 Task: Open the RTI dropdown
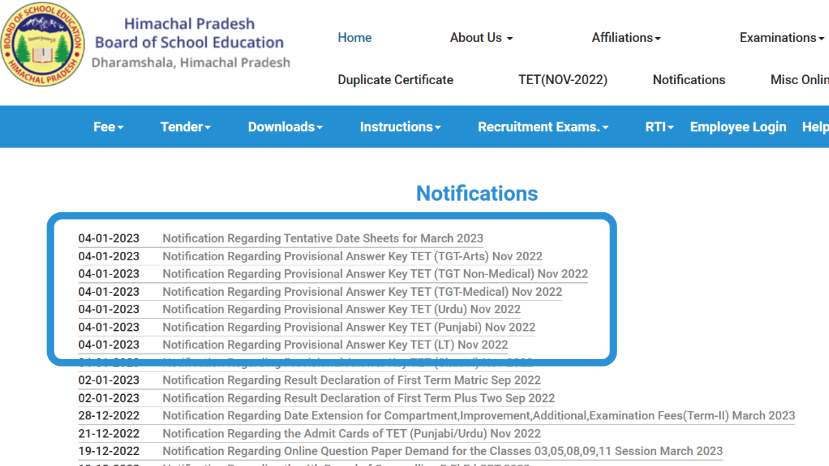click(659, 127)
